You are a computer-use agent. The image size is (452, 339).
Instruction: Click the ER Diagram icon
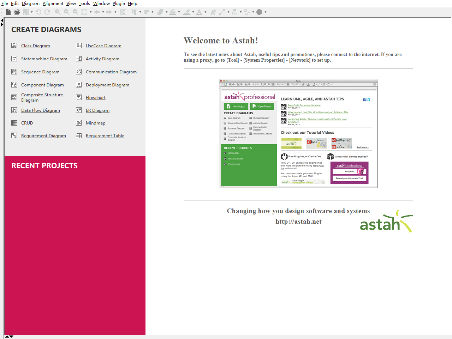coord(79,110)
